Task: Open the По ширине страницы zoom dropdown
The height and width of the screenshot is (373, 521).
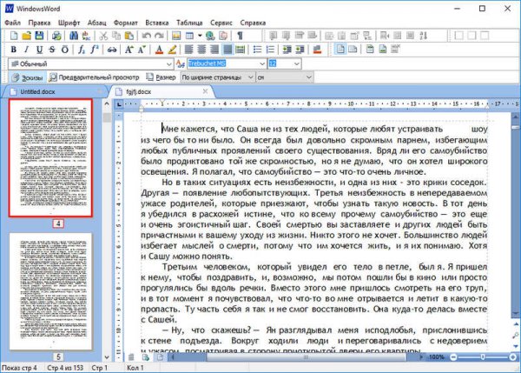Action: (251, 77)
